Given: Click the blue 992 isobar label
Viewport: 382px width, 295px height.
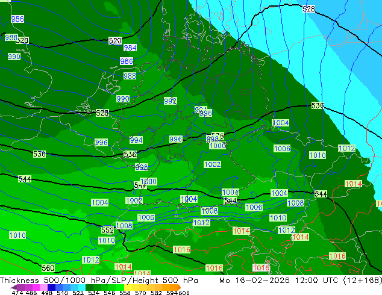Looking at the screenshot, I should pyautogui.click(x=170, y=101).
